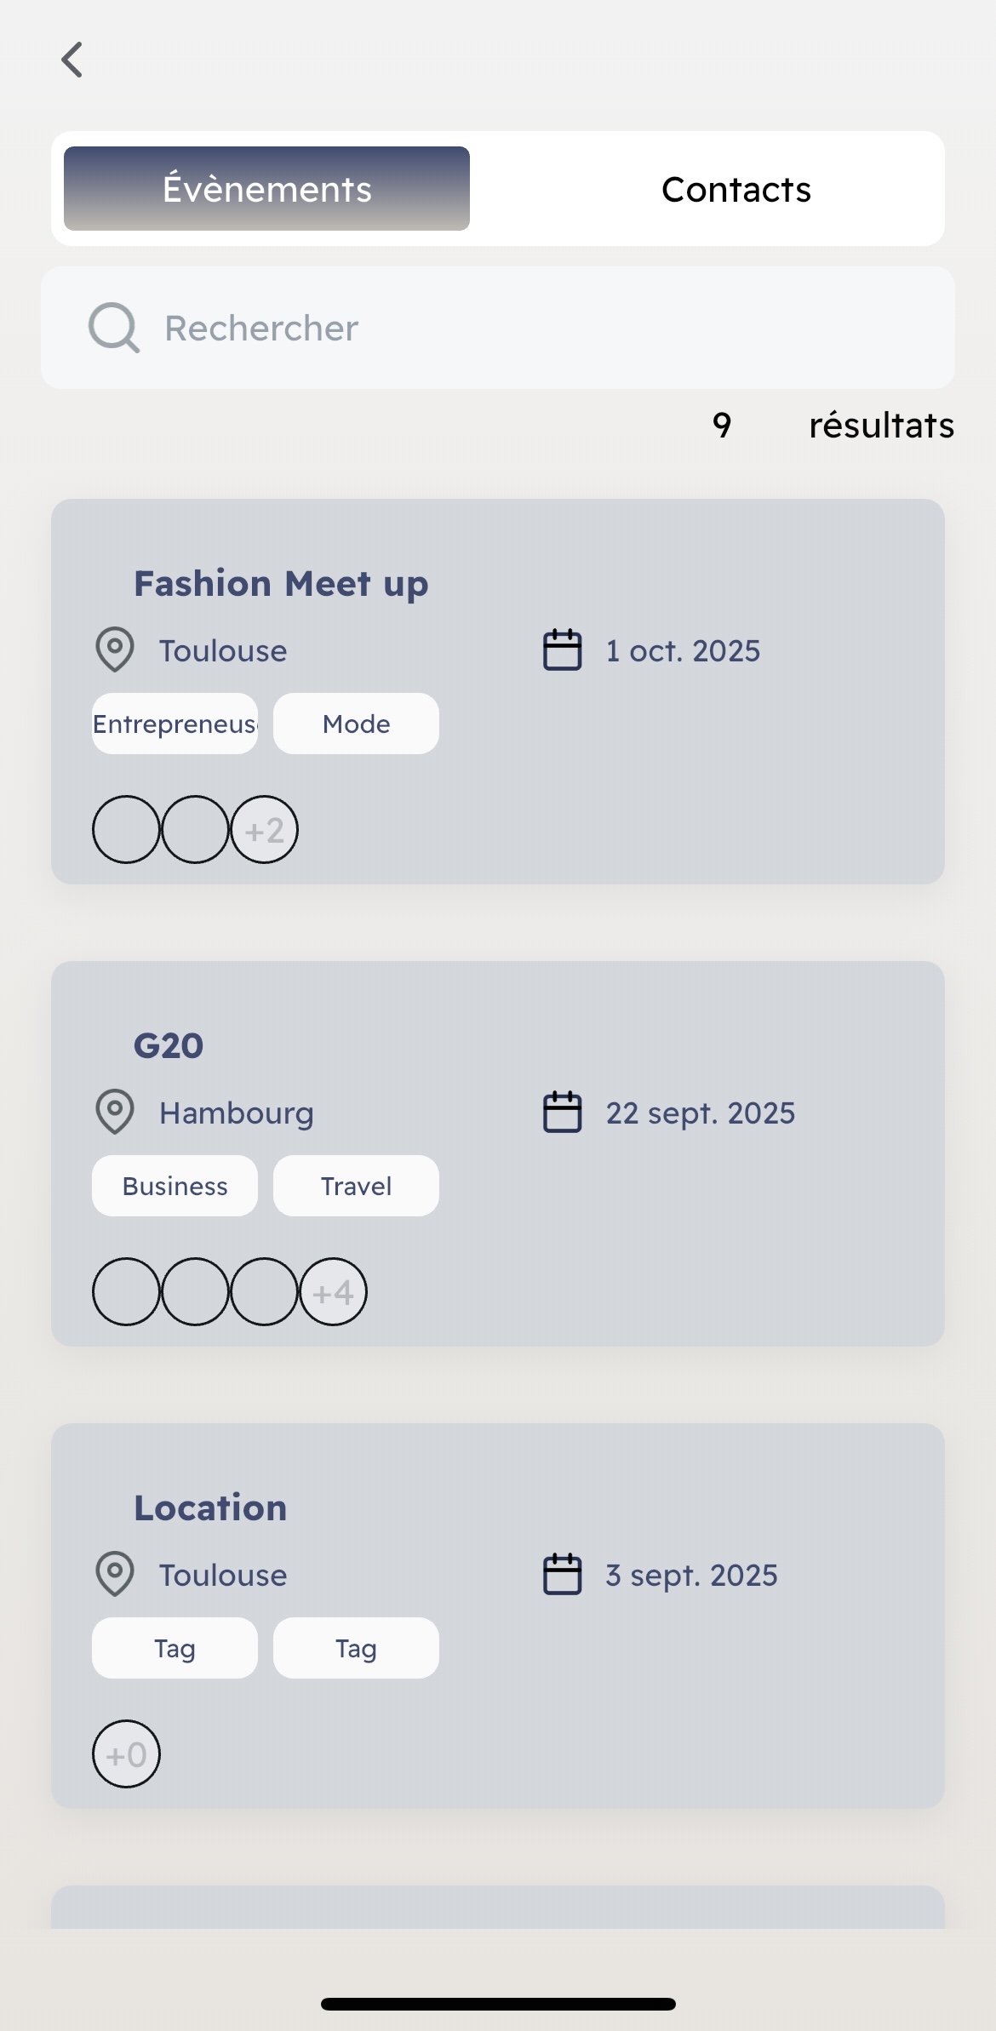
Task: Switch to the Contacts tab
Action: click(x=736, y=189)
